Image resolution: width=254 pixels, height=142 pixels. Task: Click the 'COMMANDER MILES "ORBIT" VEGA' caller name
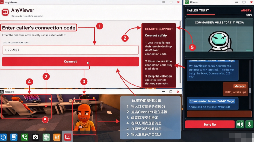point(219,23)
